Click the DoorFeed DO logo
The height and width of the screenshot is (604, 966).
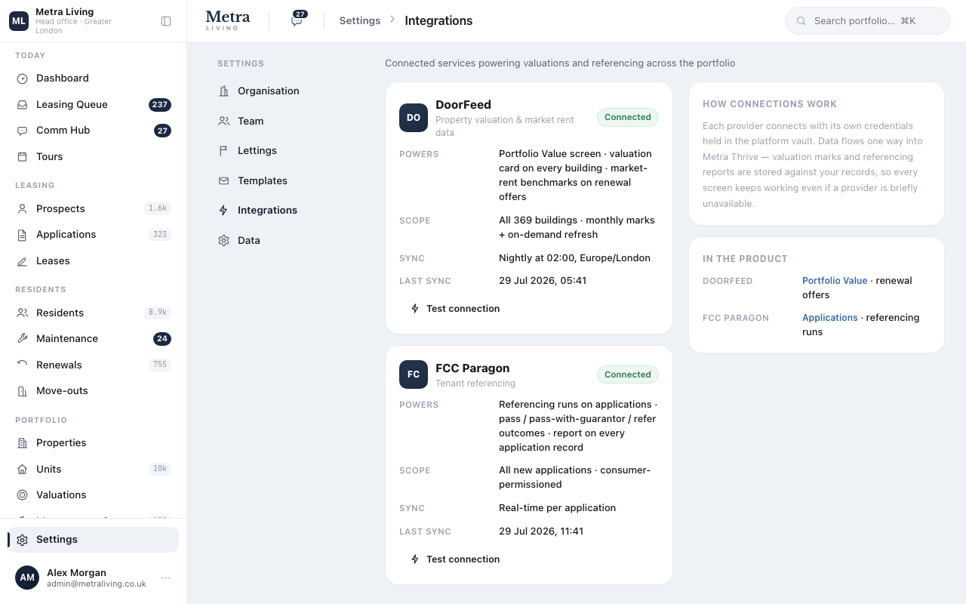414,118
